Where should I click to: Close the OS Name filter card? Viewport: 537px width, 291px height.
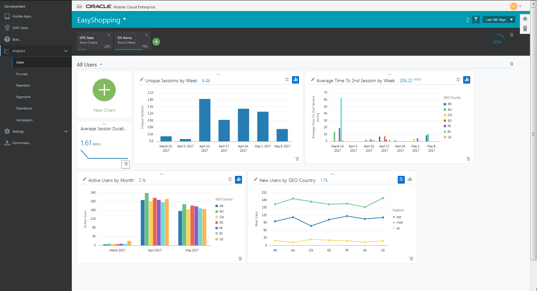pyautogui.click(x=147, y=35)
